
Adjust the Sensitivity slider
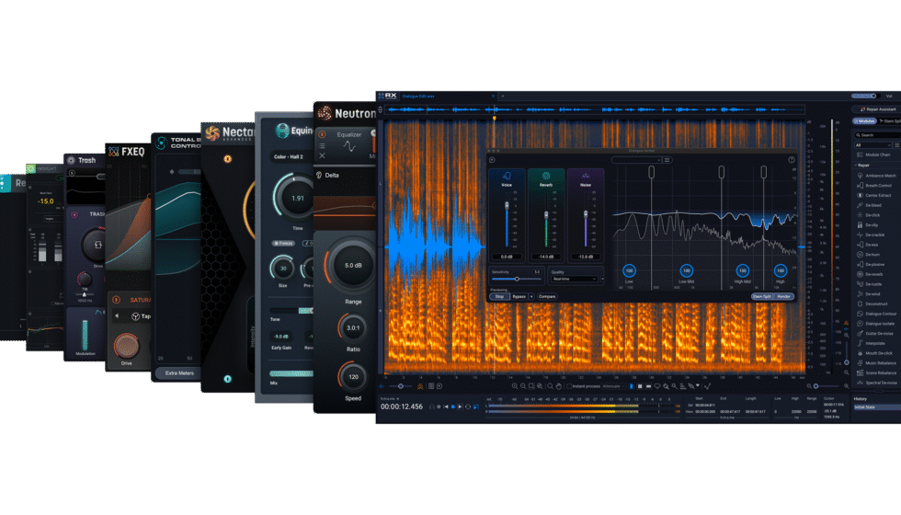point(516,279)
